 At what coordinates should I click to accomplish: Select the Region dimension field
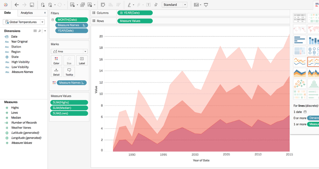point(16,52)
